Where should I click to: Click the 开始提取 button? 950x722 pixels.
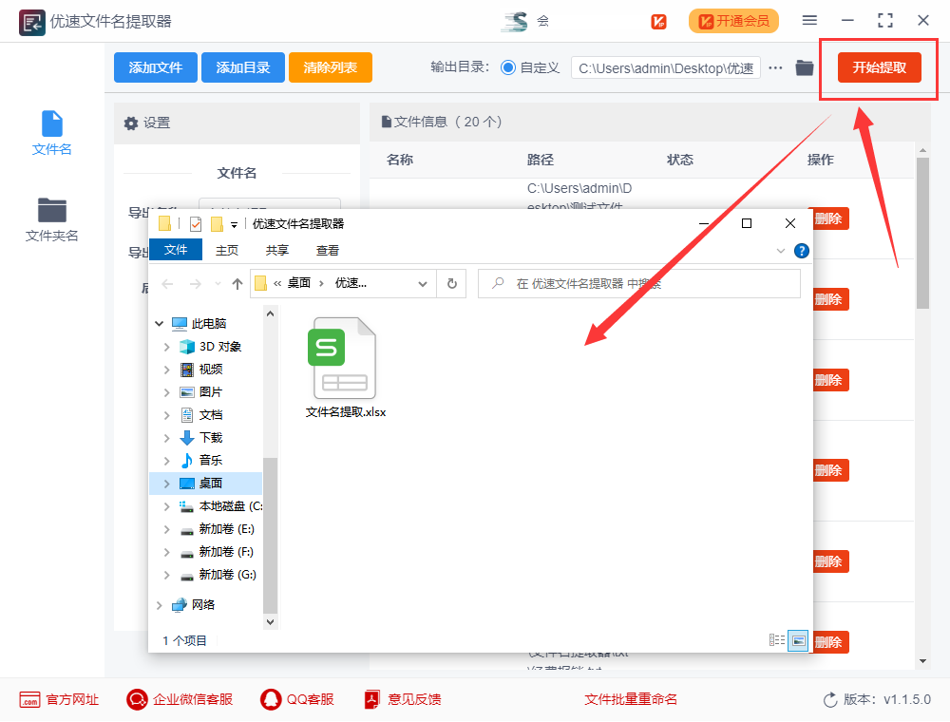pyautogui.click(x=879, y=67)
